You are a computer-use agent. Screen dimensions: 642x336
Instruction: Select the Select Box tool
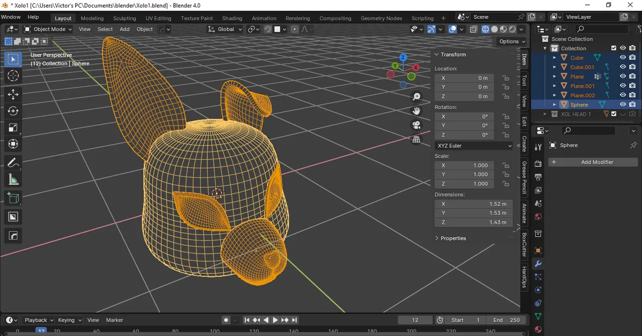[x=14, y=59]
